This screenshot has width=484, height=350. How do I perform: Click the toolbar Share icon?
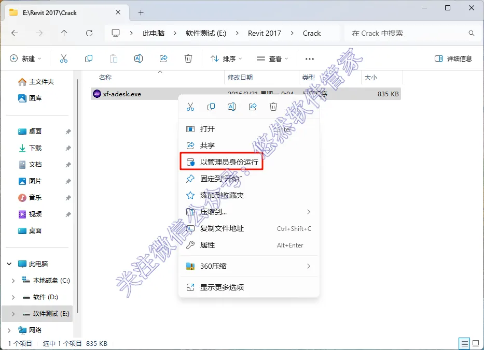coord(163,59)
